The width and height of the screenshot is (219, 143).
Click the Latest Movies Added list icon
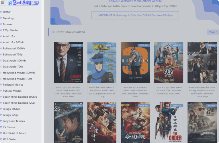pyautogui.click(x=53, y=32)
